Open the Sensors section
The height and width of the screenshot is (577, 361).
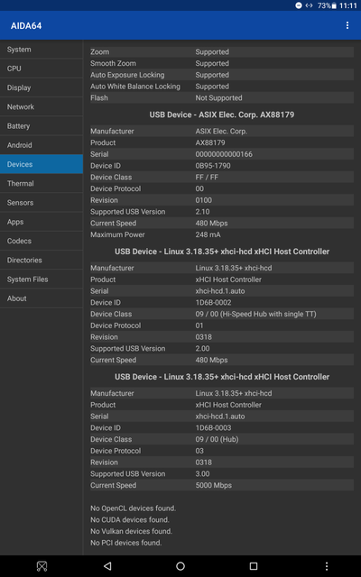tap(42, 202)
